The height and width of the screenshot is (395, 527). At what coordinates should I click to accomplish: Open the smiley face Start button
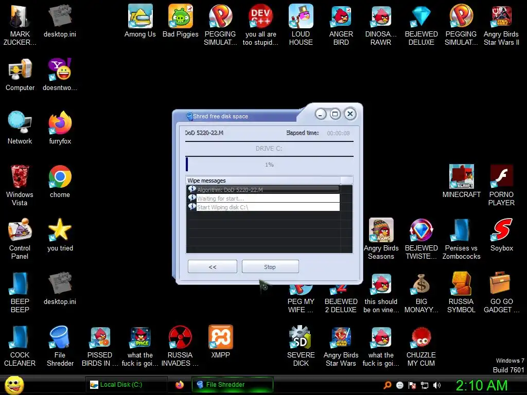point(14,385)
